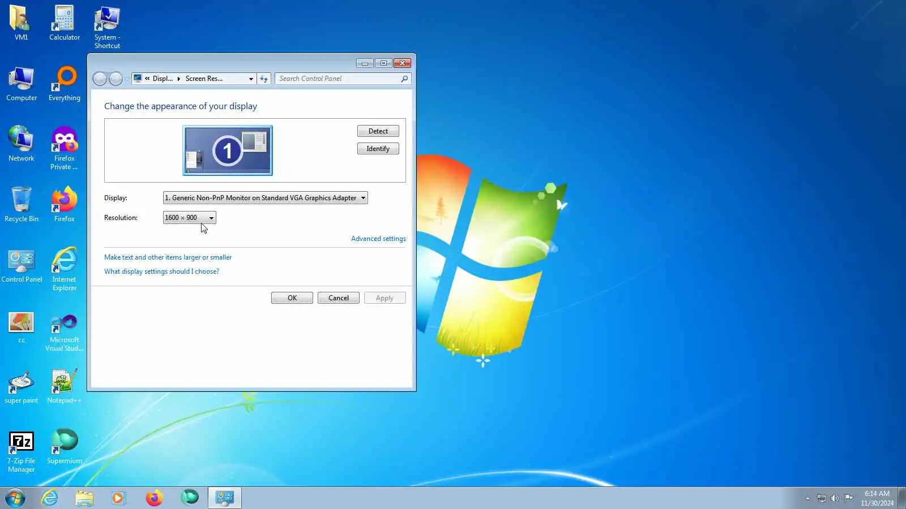Refresh the Screen Resolution page
The height and width of the screenshot is (509, 906).
(x=264, y=79)
